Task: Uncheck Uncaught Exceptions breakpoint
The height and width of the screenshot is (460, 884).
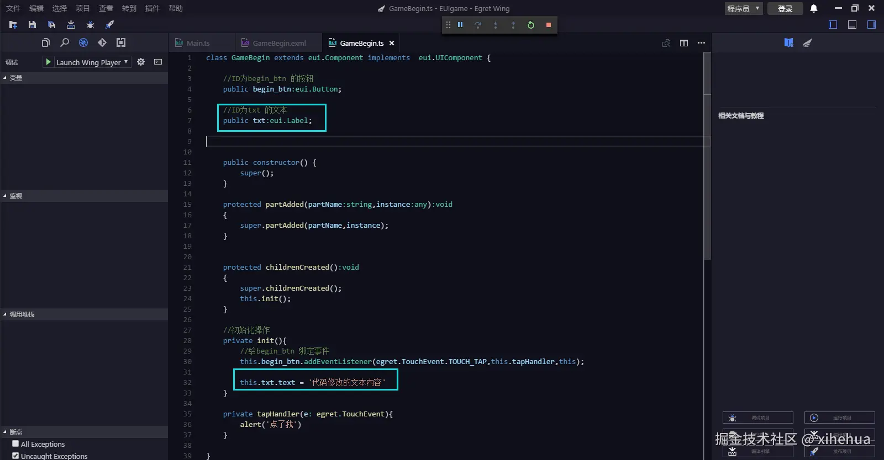Action: 15,456
